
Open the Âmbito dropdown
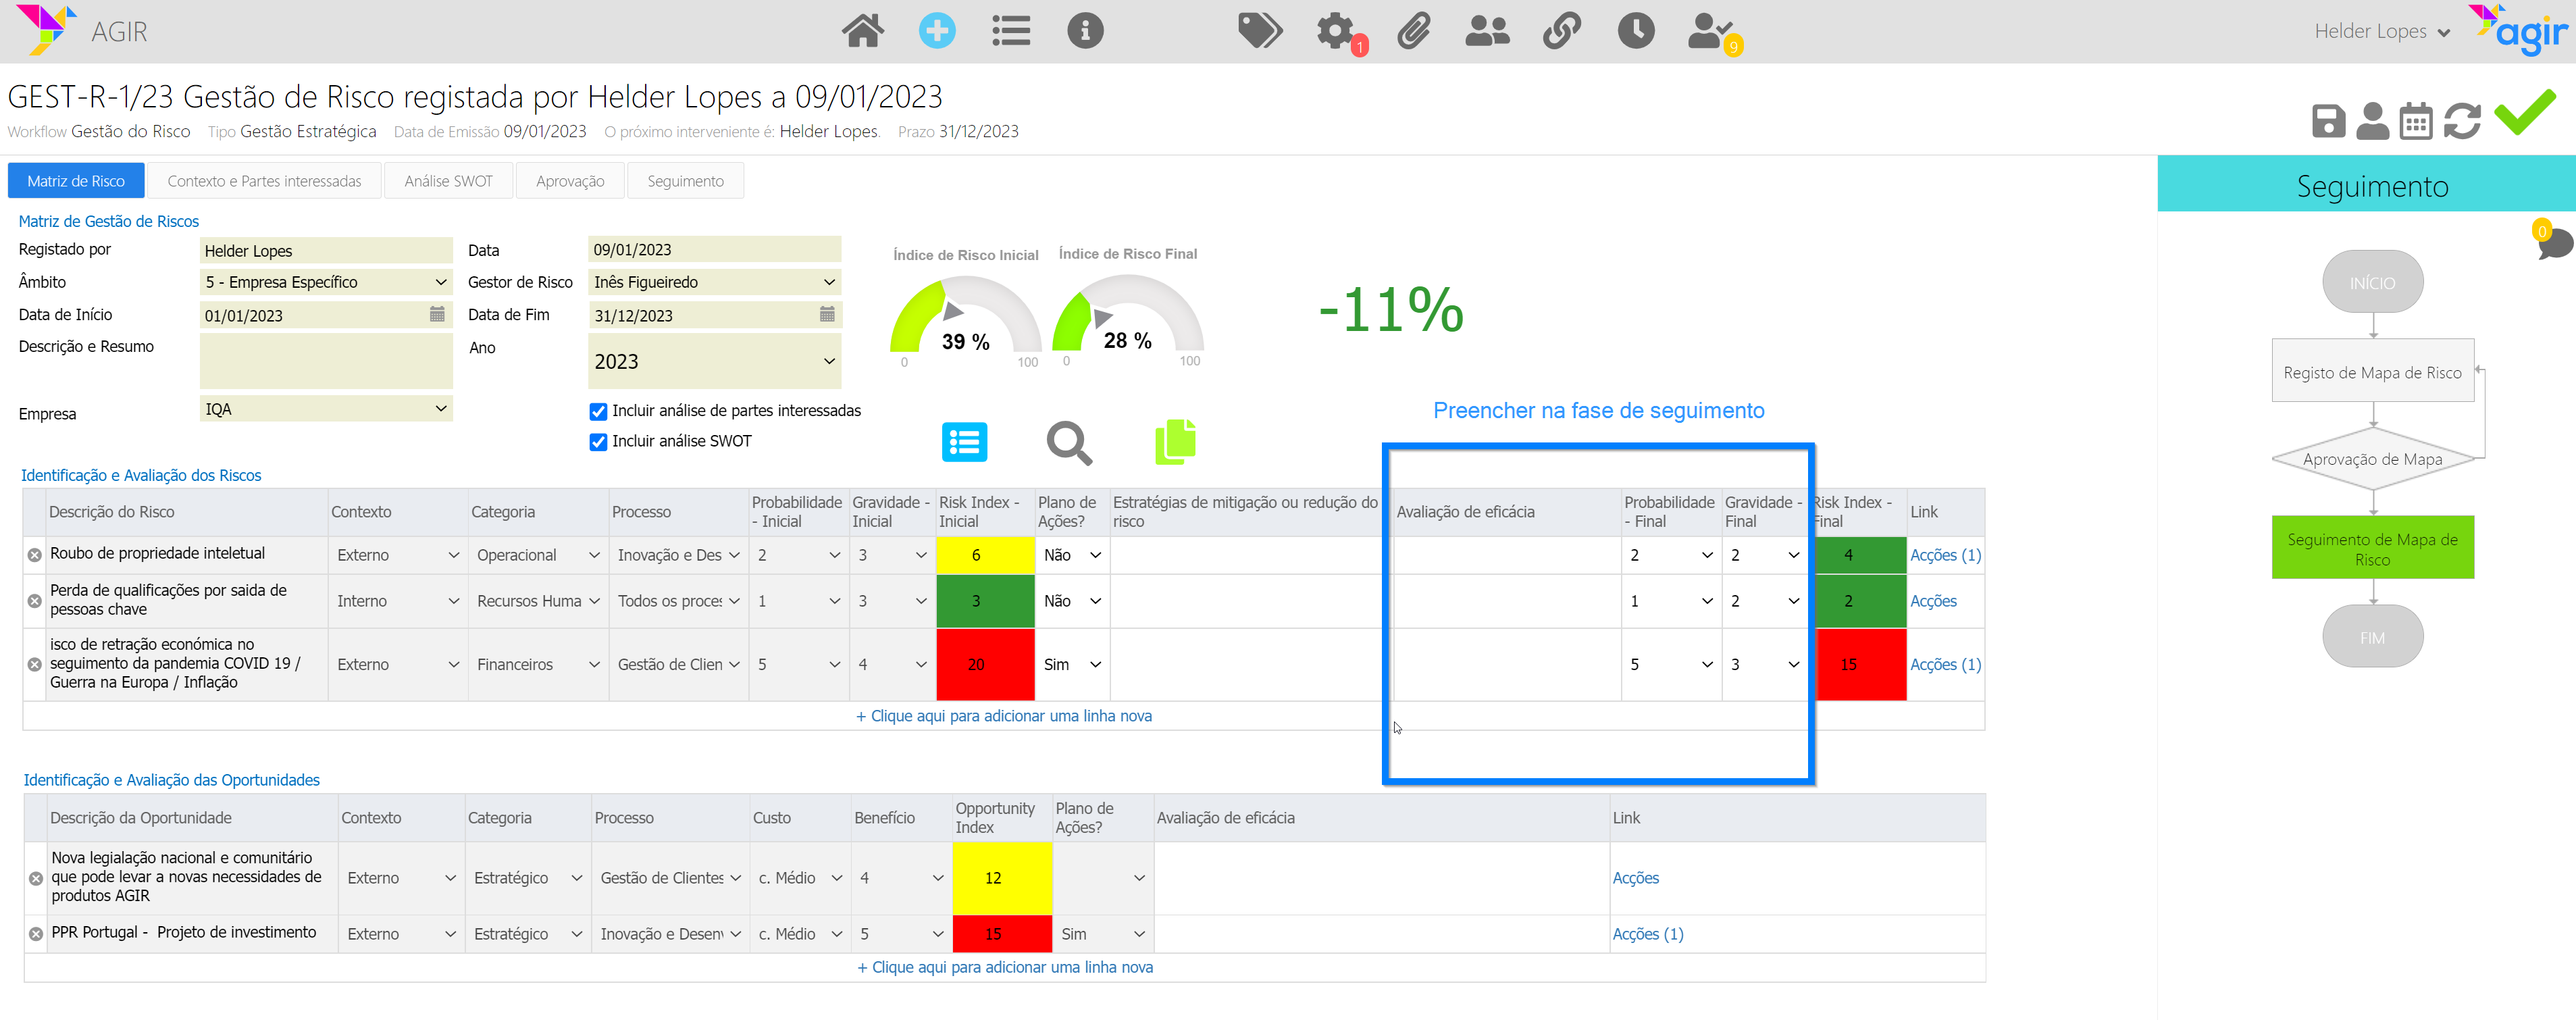tap(326, 282)
